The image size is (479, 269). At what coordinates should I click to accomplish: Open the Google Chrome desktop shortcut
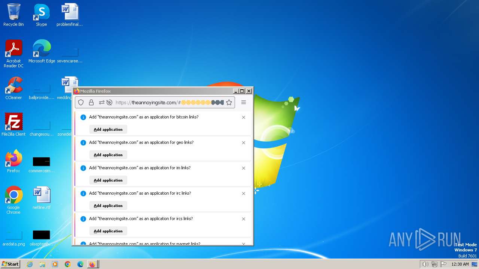[13, 200]
